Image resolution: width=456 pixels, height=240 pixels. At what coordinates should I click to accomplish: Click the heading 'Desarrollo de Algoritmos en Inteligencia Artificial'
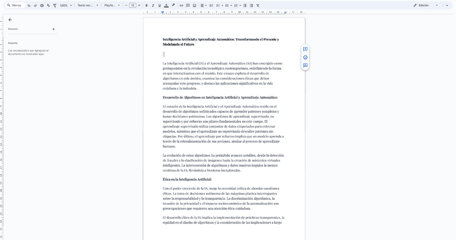pyautogui.click(x=220, y=98)
